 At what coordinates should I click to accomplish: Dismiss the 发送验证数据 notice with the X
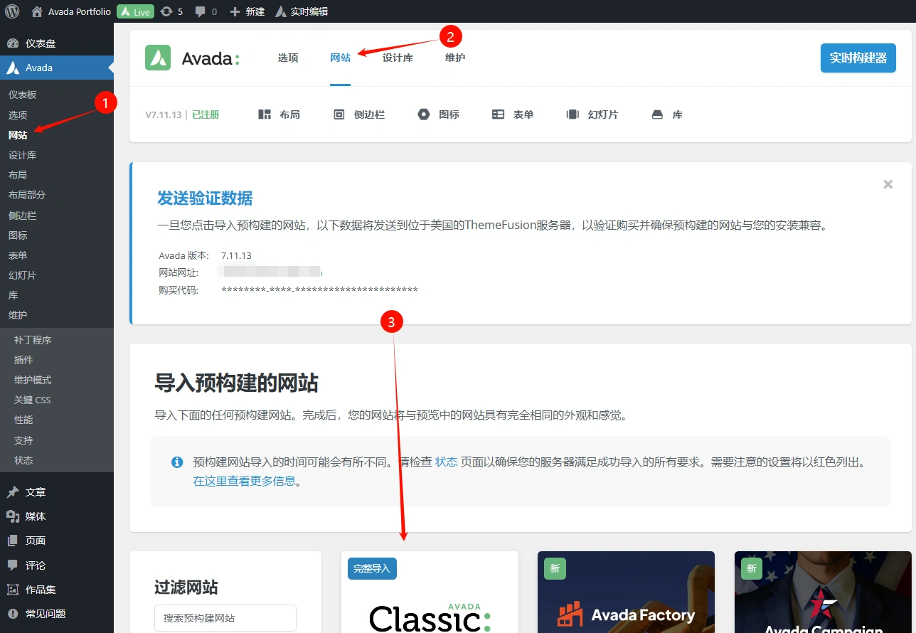click(x=888, y=184)
